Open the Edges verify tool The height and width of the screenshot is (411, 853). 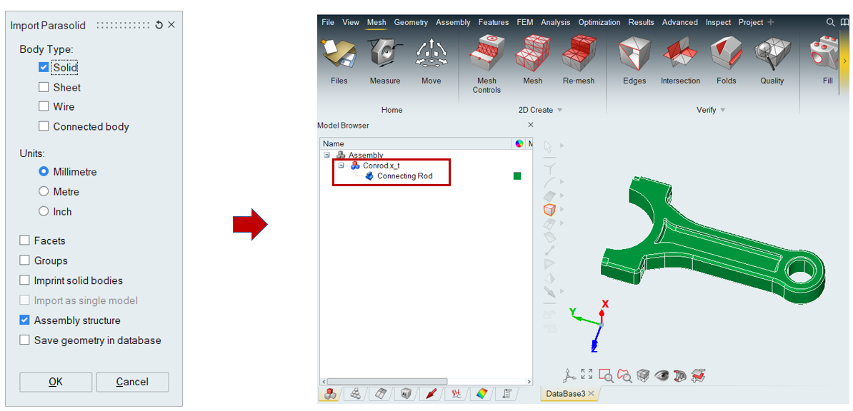click(x=634, y=56)
